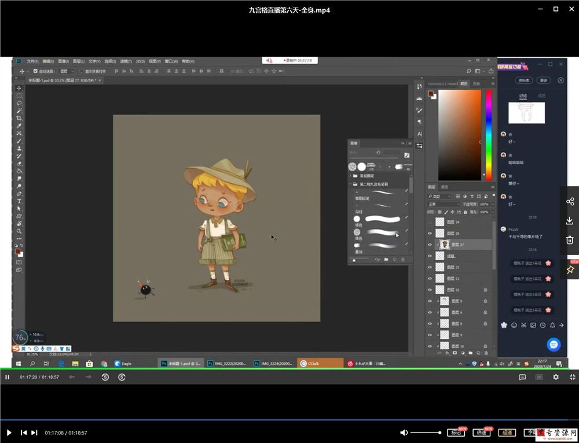
Task: Open the 滤镜(T) menu
Action: [x=126, y=61]
